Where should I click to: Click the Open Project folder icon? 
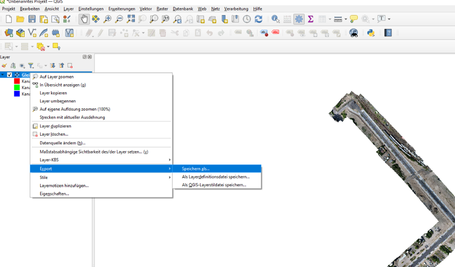point(20,19)
